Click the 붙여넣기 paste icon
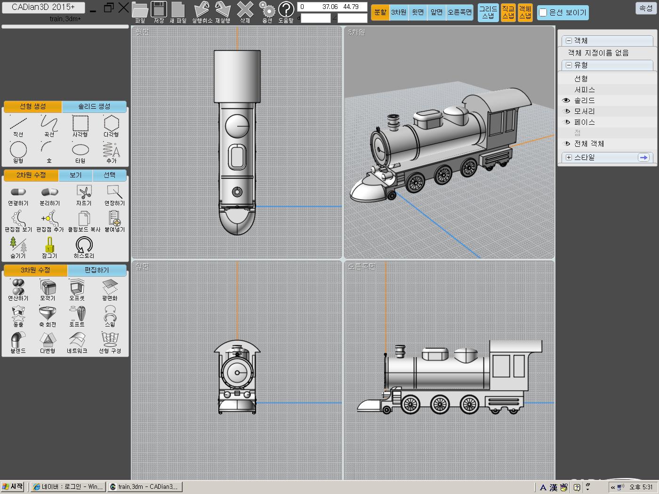The image size is (659, 494). pos(114,222)
